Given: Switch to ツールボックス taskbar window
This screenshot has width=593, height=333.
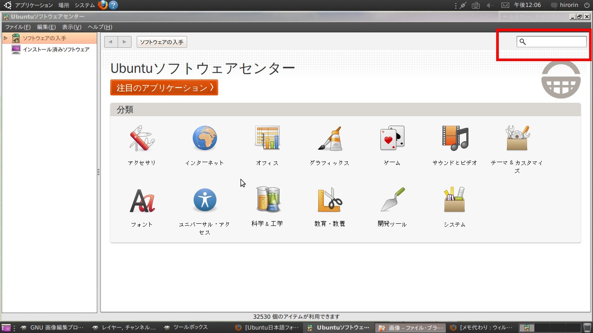Looking at the screenshot, I should click(195, 328).
